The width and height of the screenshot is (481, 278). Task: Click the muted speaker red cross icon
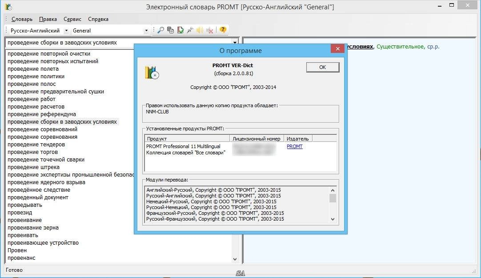pyautogui.click(x=210, y=30)
